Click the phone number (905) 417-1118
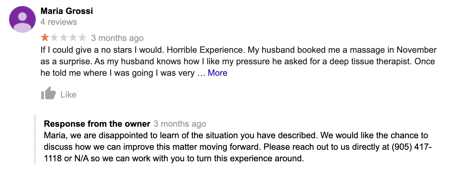The width and height of the screenshot is (451, 174). [412, 147]
